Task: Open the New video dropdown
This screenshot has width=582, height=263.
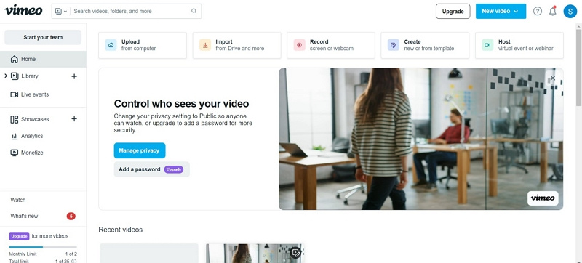Action: pos(501,11)
